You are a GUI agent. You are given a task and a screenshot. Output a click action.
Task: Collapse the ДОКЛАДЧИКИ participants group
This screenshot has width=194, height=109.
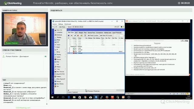pyautogui.click(x=4, y=53)
